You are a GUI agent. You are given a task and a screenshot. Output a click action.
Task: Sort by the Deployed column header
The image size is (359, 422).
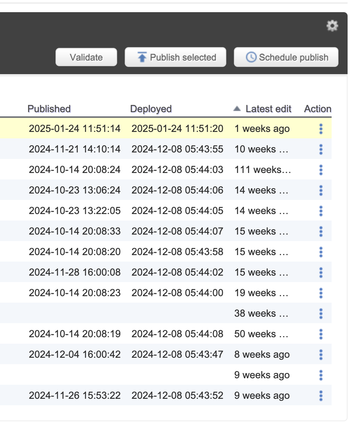(x=151, y=109)
